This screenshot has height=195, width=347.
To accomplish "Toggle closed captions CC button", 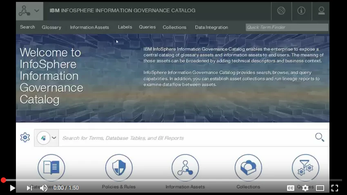I will click(291, 188).
